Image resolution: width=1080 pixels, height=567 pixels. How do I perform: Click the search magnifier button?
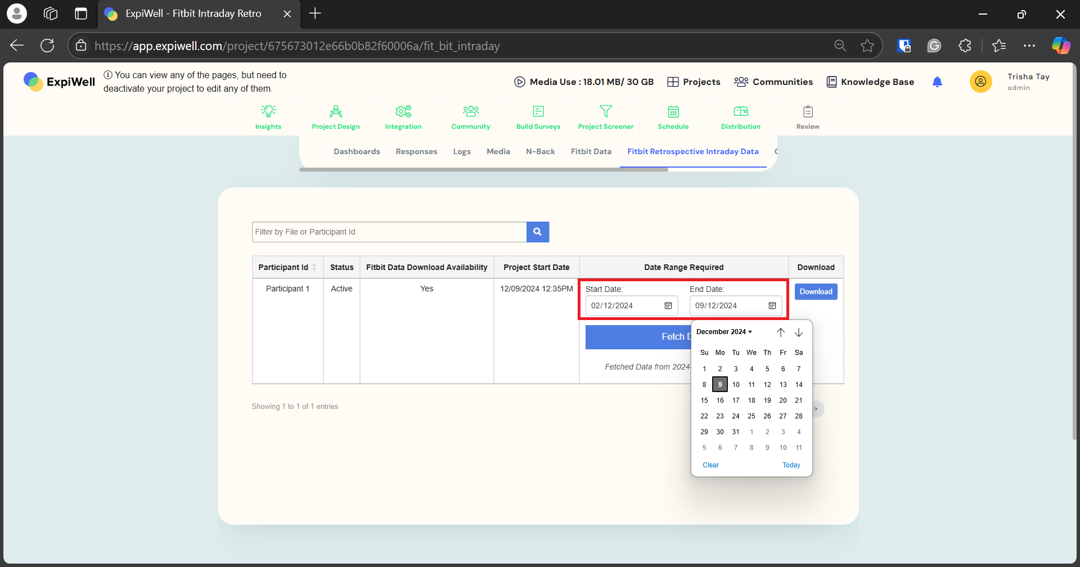pyautogui.click(x=538, y=232)
